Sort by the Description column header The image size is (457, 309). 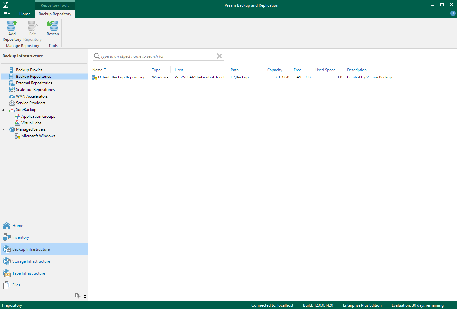point(357,70)
